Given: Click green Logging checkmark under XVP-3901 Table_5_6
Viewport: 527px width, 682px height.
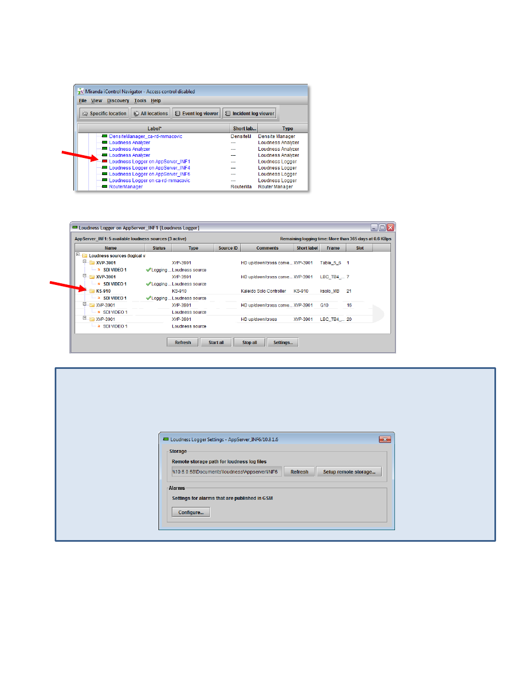Looking at the screenshot, I should point(149,269).
